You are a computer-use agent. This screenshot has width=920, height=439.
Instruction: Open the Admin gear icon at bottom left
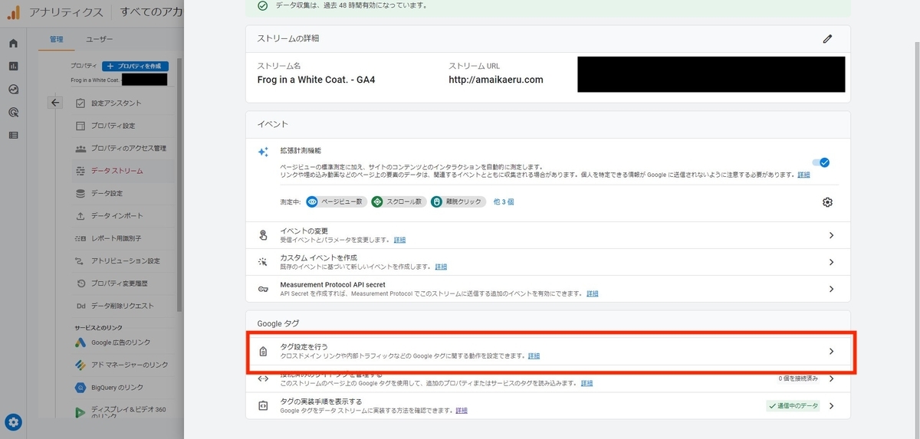coord(13,422)
